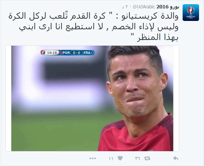Image resolution: width=204 pixels, height=166 pixels.
Task: Like the tweet with the heart icon
Action: tap(120, 158)
